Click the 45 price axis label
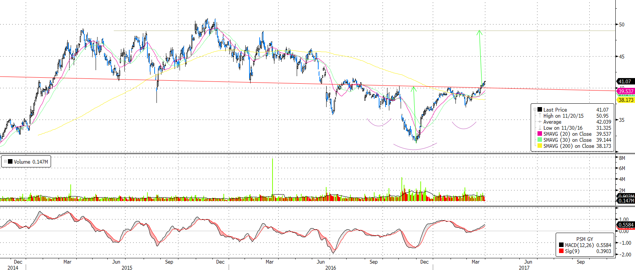This screenshot has height=270, width=635. click(x=622, y=57)
